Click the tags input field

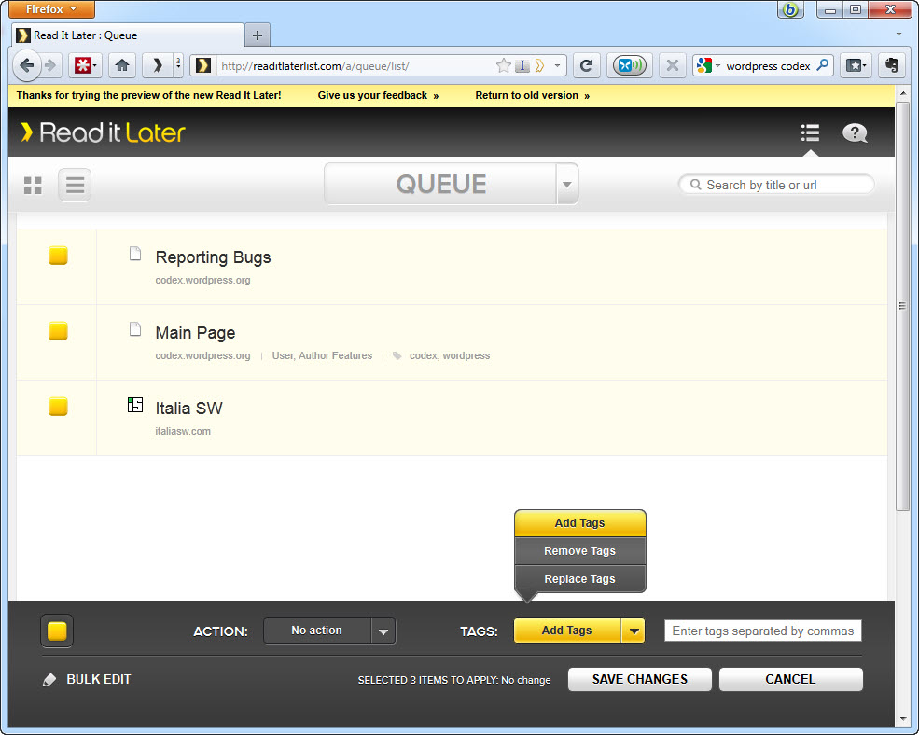(762, 631)
